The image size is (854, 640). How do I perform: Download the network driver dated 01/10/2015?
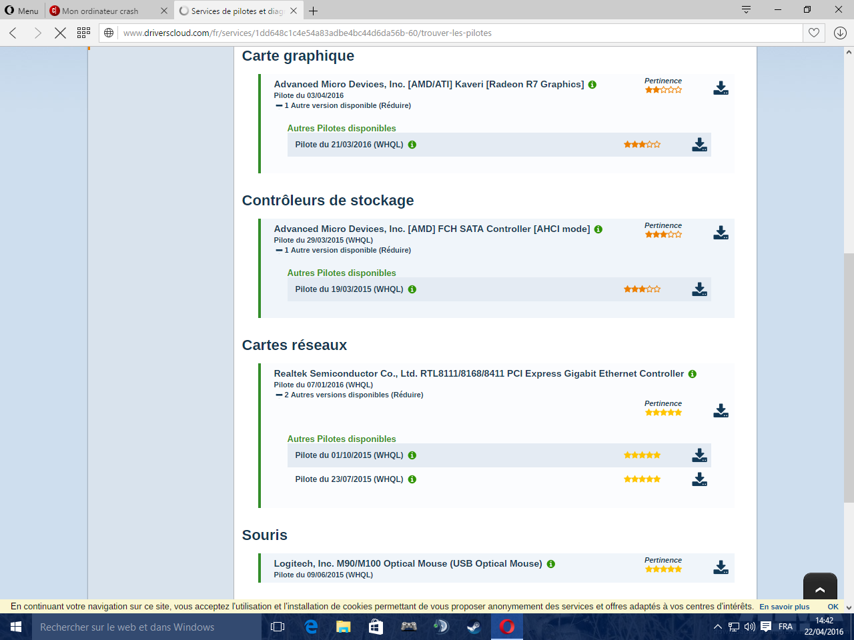point(699,455)
